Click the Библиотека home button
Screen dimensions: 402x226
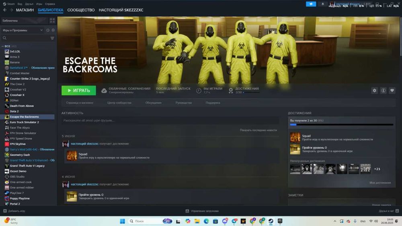click(25, 21)
